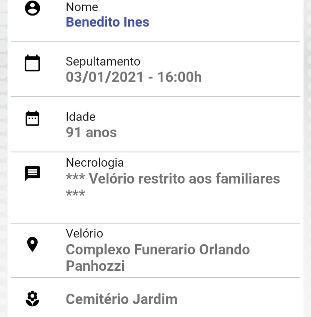Select the trailing asterisks ending the necrology note
Screen dimensions: 311x317
click(x=76, y=193)
